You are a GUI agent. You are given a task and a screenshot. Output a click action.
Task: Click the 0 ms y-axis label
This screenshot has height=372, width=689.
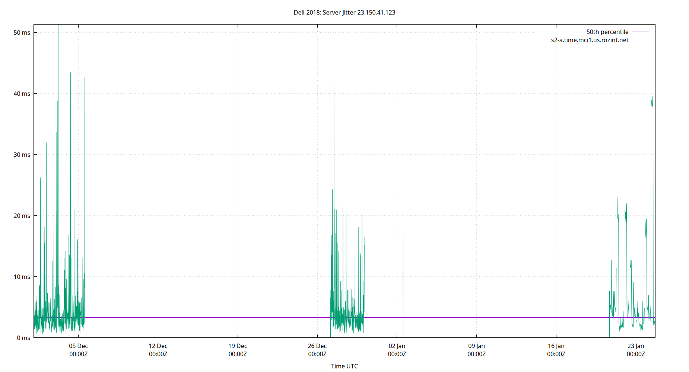23,338
